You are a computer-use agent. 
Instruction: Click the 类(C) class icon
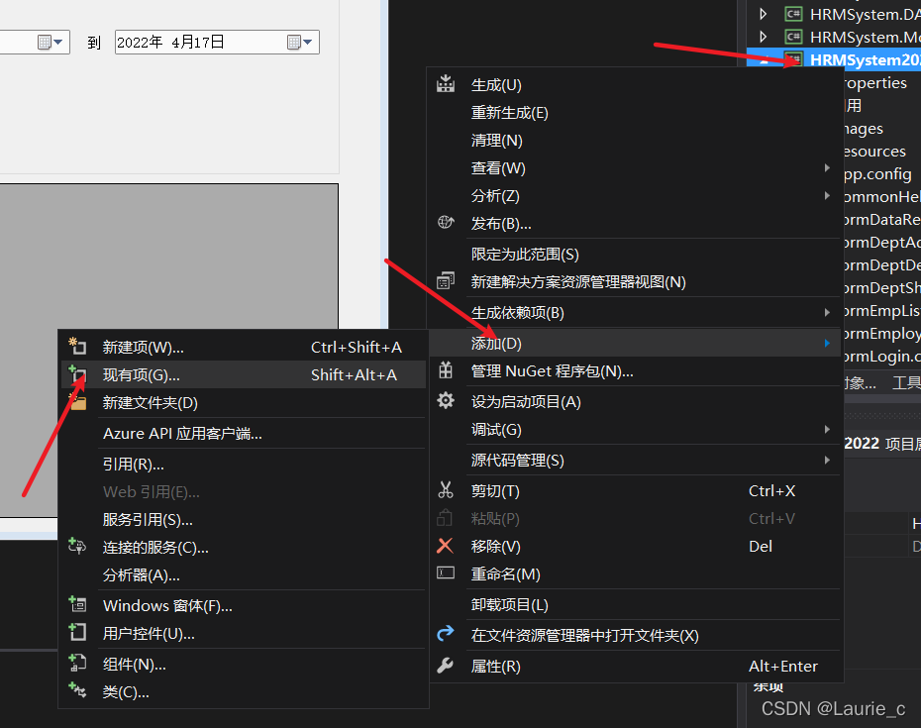click(x=77, y=689)
